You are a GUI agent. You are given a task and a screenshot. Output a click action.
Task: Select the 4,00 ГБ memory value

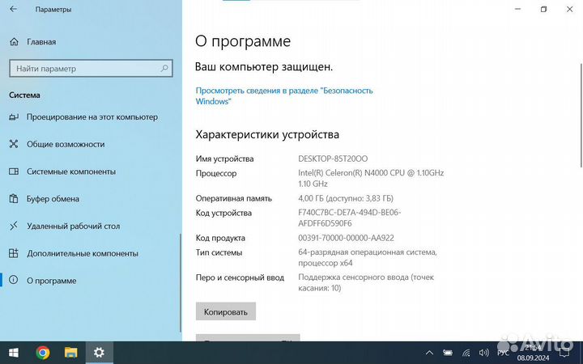click(x=346, y=198)
